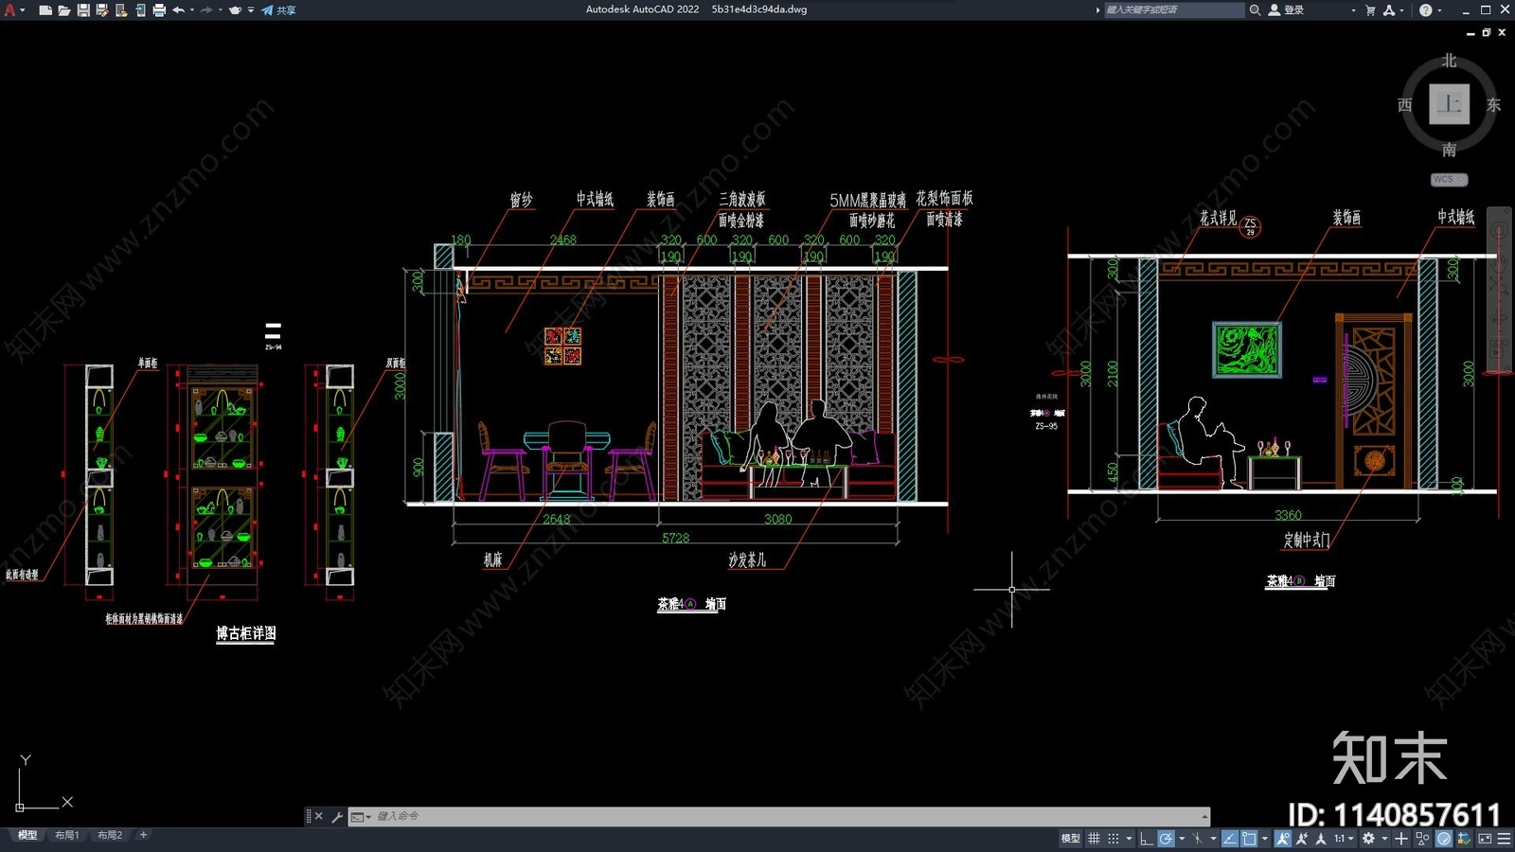
Task: Open the Help question mark icon
Action: click(1426, 9)
